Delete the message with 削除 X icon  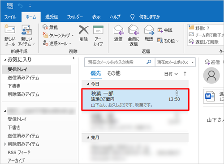[x=84, y=33]
